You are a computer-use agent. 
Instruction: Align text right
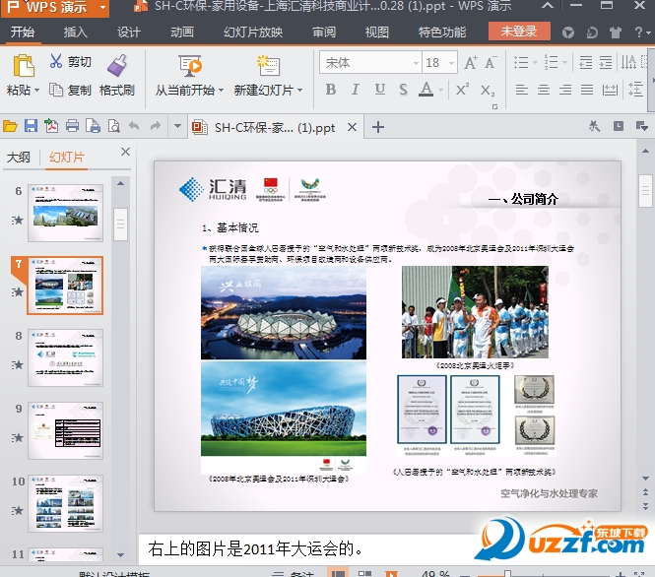(x=565, y=90)
